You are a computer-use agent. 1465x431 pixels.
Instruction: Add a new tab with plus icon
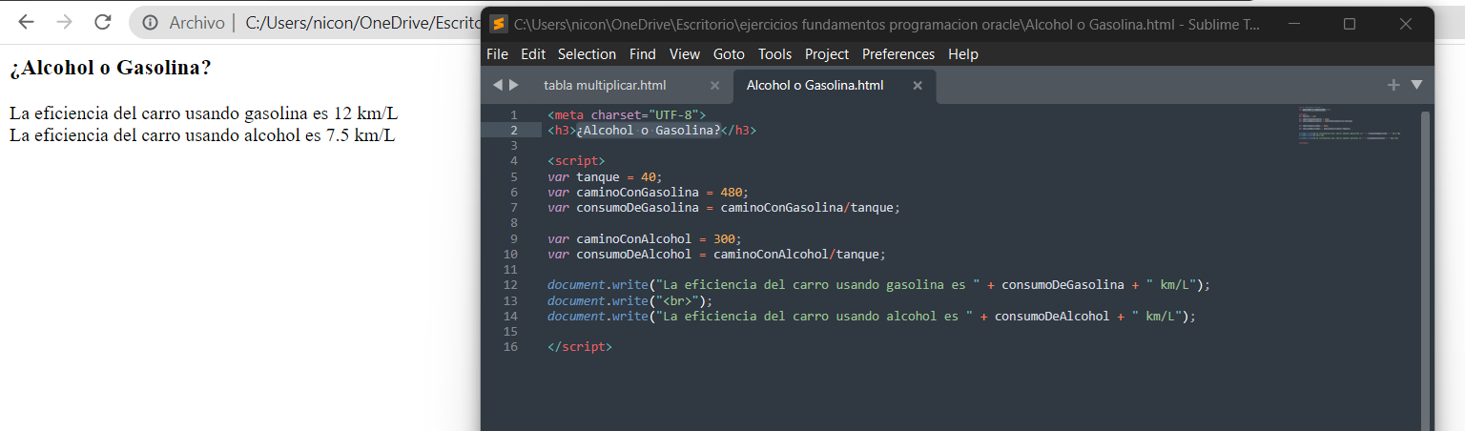click(x=1393, y=85)
